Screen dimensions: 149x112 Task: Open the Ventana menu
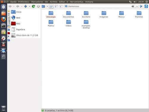89,2
